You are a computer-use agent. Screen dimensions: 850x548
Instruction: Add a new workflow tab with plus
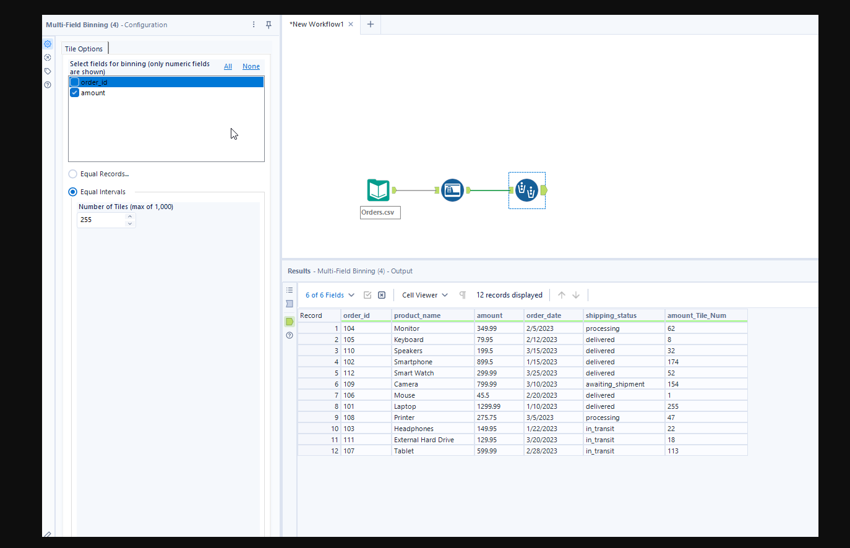click(371, 24)
